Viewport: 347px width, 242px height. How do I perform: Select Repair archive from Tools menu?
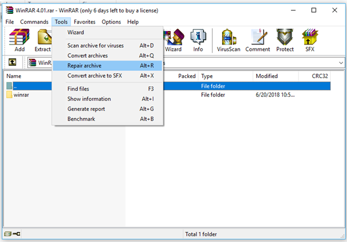pyautogui.click(x=84, y=66)
